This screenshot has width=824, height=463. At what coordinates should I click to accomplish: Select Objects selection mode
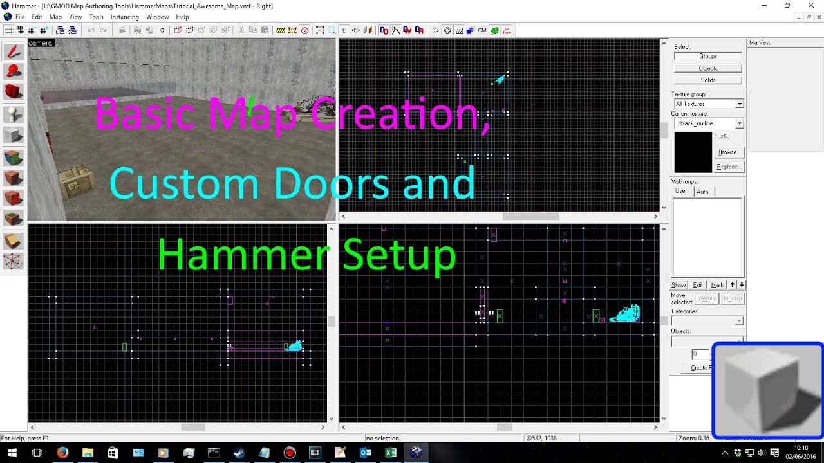pyautogui.click(x=708, y=68)
